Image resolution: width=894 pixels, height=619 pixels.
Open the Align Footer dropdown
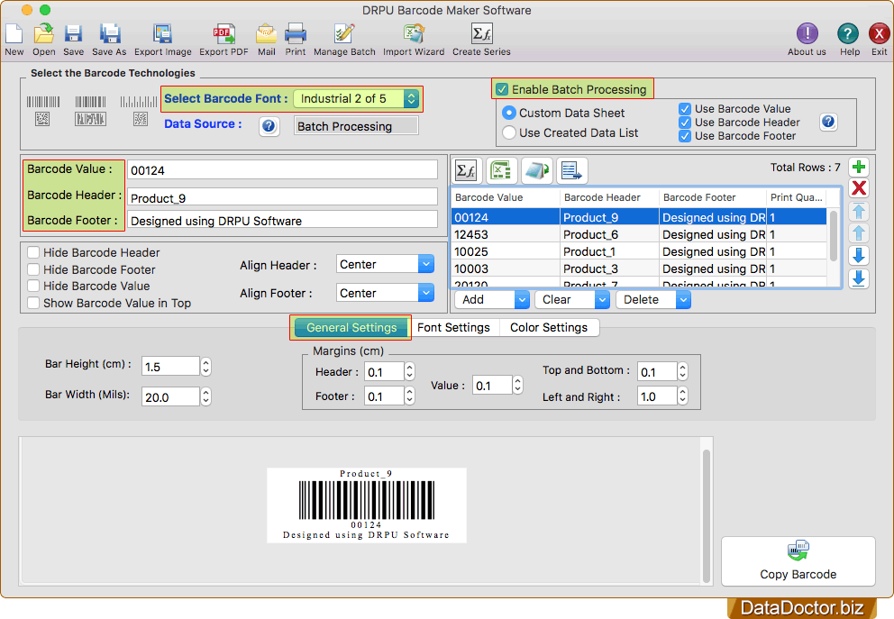pos(385,293)
